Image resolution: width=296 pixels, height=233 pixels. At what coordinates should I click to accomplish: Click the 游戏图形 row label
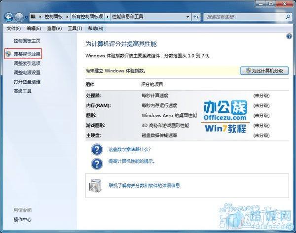pyautogui.click(x=96, y=125)
